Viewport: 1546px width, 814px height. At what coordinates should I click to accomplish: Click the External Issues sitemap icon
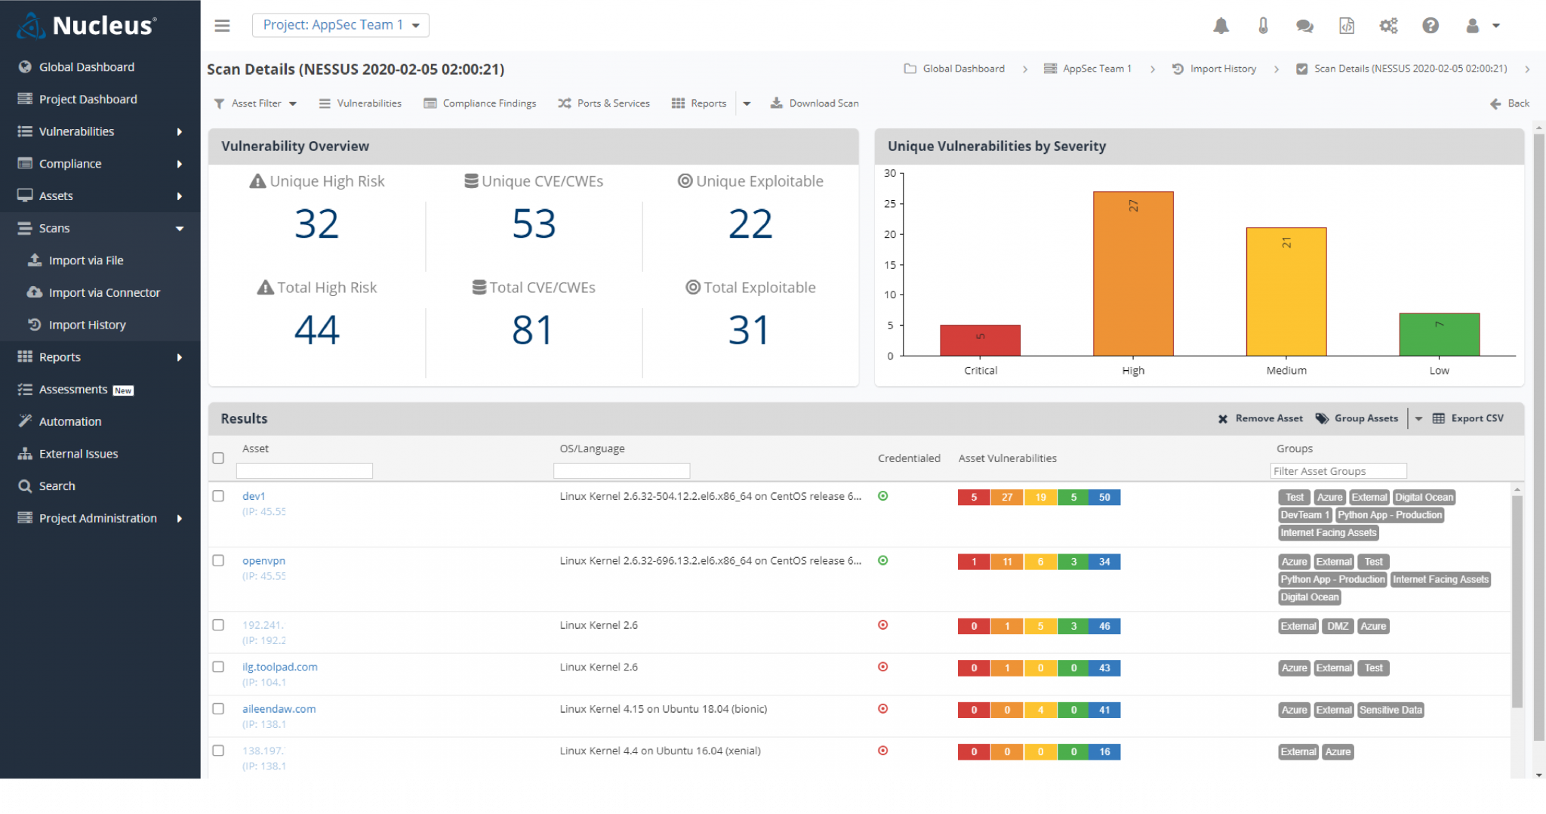coord(25,454)
